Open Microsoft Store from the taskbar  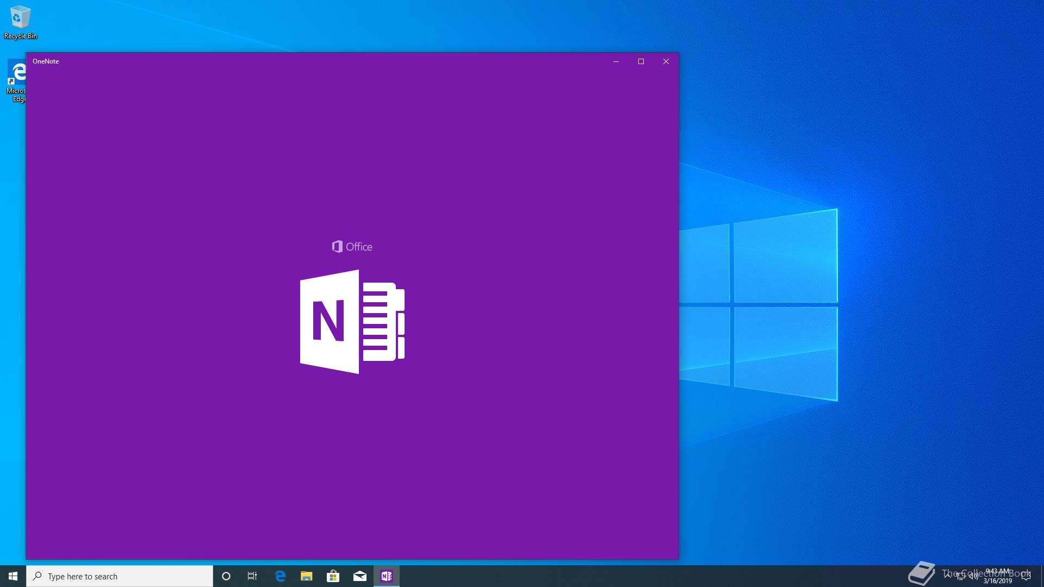click(333, 576)
